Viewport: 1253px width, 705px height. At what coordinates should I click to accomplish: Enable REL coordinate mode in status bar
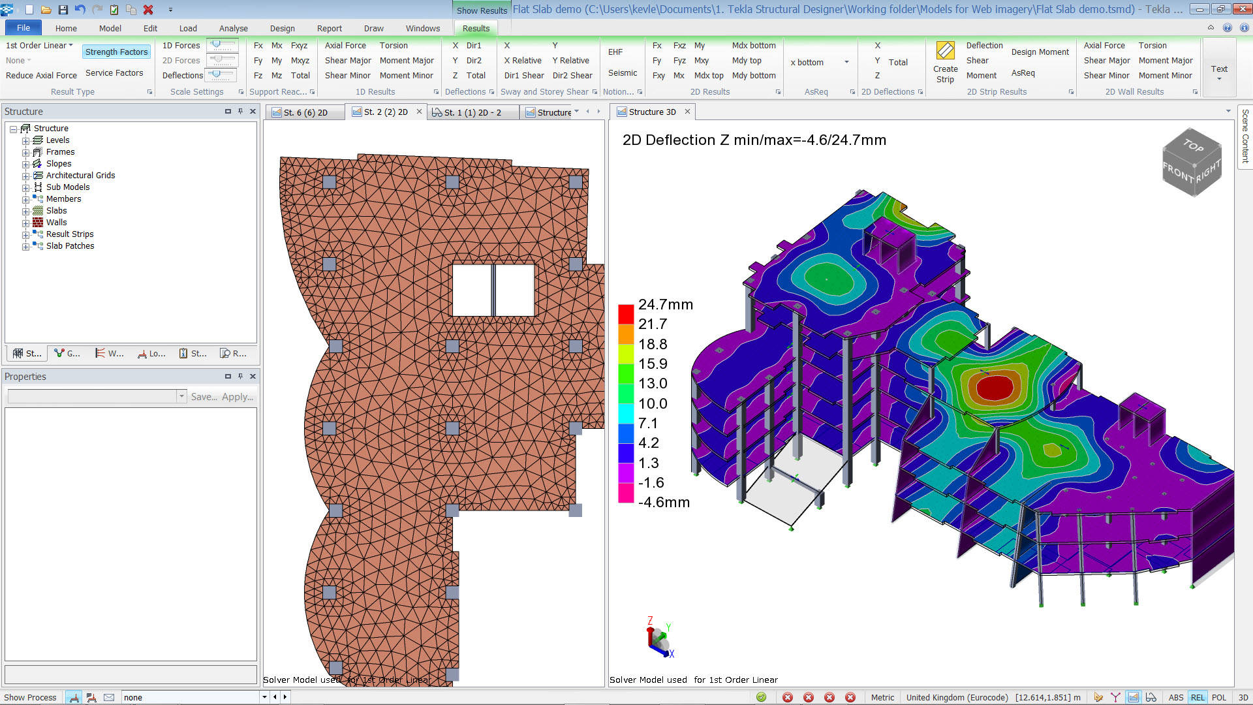pos(1198,697)
